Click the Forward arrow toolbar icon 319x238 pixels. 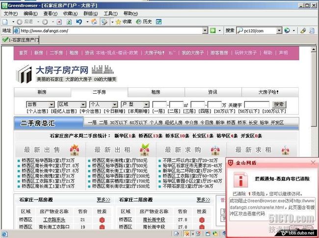[45, 22]
